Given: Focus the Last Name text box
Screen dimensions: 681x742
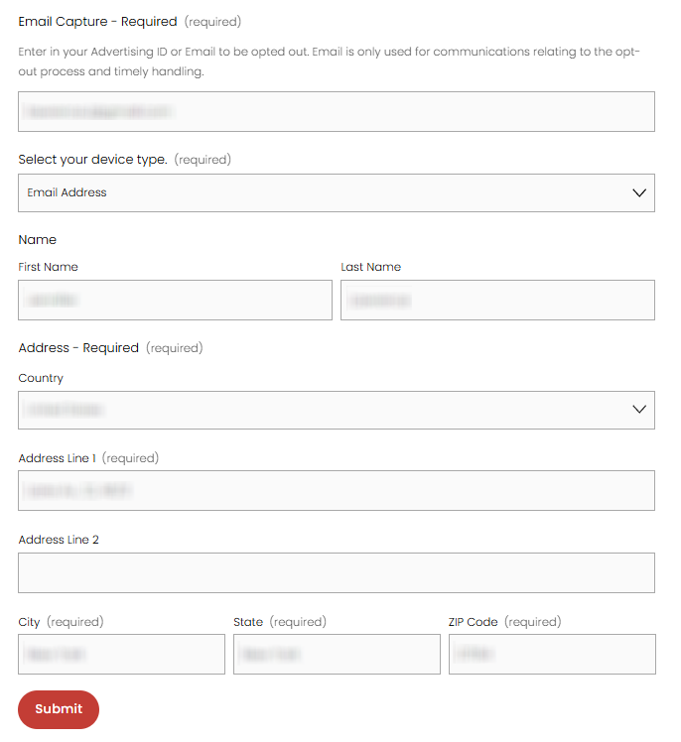Looking at the screenshot, I should 497,300.
